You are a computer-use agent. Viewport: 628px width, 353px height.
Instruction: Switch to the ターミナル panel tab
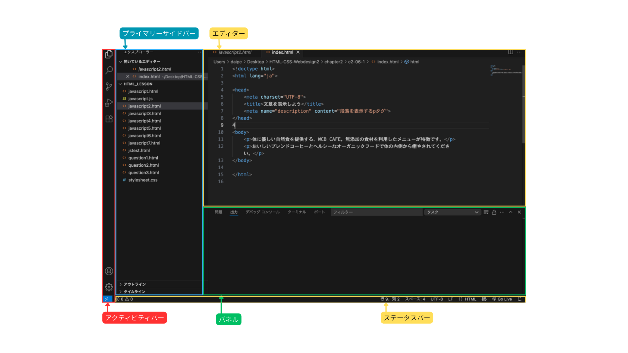click(x=297, y=212)
